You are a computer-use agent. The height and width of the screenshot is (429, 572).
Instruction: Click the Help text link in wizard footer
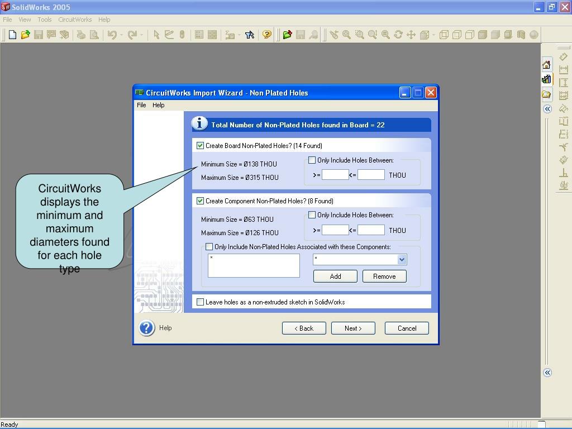165,328
